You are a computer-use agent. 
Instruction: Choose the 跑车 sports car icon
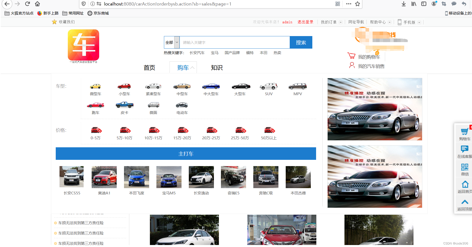tap(95, 105)
